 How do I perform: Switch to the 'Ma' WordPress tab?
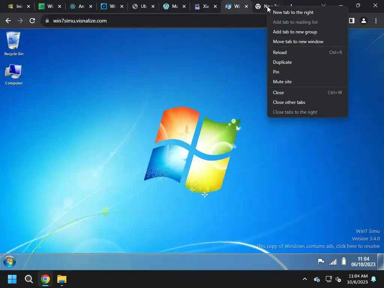[x=171, y=6]
